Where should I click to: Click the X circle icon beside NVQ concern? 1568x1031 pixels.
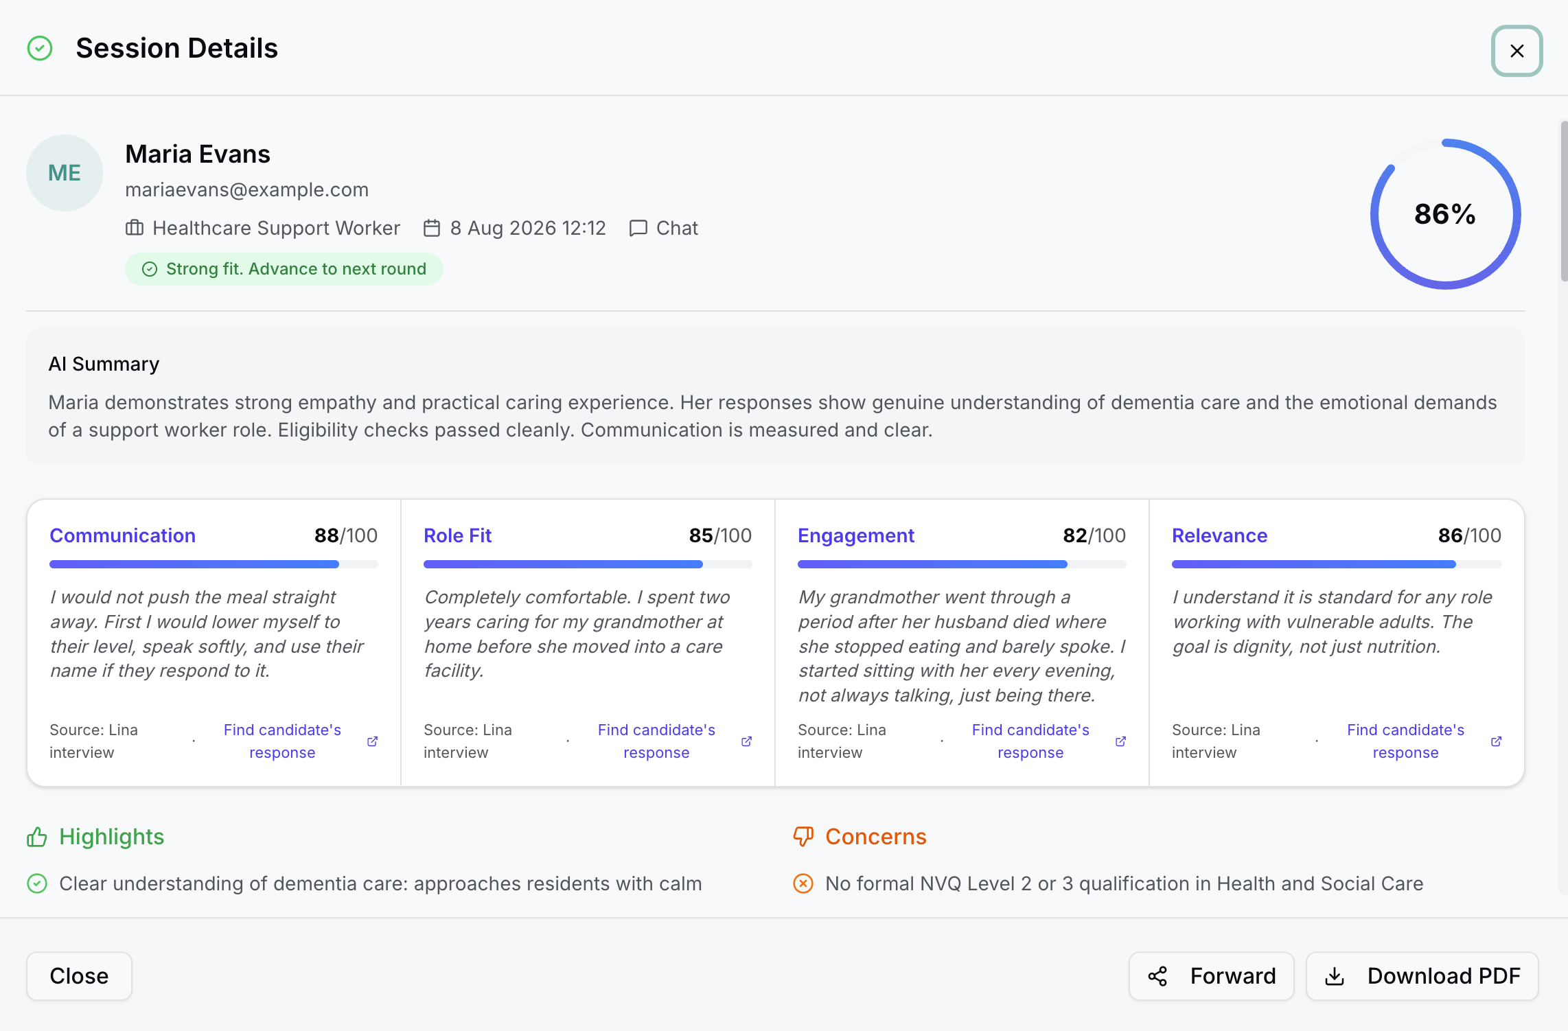(x=803, y=883)
